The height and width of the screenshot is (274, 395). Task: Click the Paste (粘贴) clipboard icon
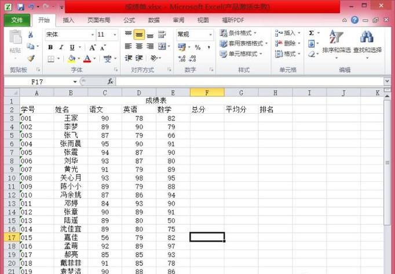coord(16,37)
